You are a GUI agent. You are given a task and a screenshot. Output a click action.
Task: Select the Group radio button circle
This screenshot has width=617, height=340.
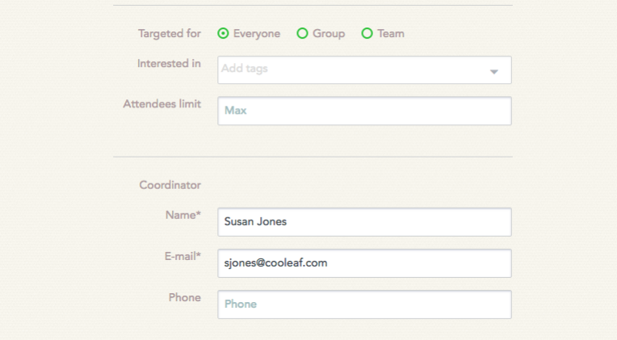(302, 34)
